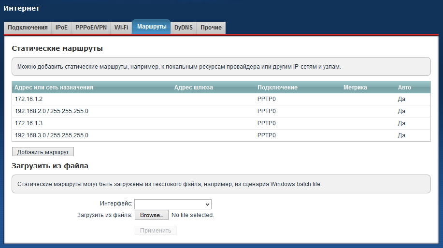Click the Адрес шлюза column header
The image size is (443, 248).
coord(193,88)
